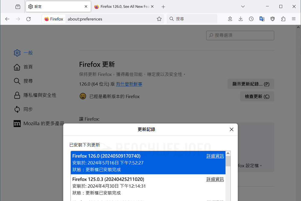This screenshot has height=201, width=301.
Task: Click the Firefox identity box in address bar
Action: click(54, 19)
